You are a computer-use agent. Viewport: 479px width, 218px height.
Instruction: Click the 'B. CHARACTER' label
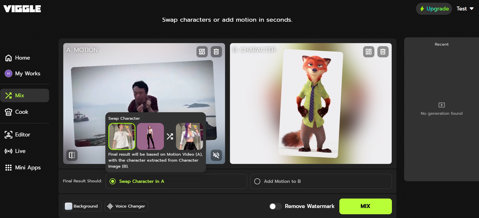(254, 50)
